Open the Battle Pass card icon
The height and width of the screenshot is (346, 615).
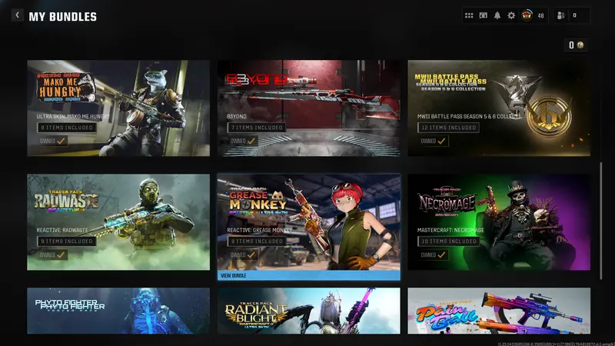(x=483, y=15)
